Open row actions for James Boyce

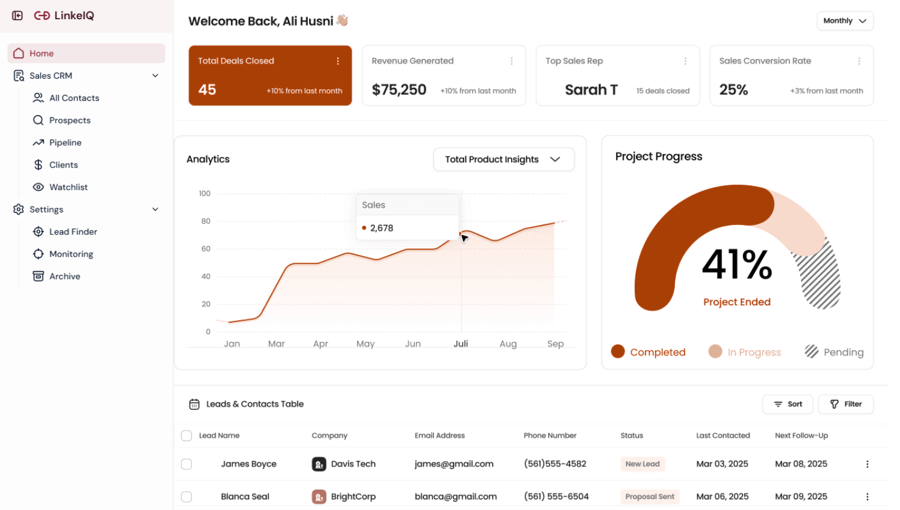(x=867, y=464)
